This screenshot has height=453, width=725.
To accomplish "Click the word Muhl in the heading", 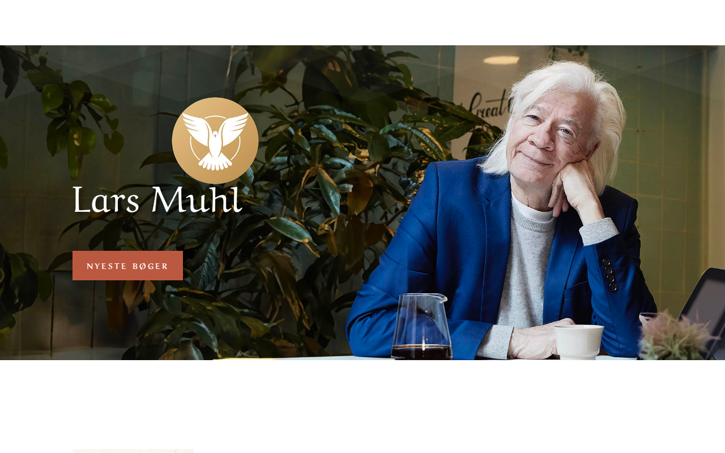I will click(x=197, y=200).
